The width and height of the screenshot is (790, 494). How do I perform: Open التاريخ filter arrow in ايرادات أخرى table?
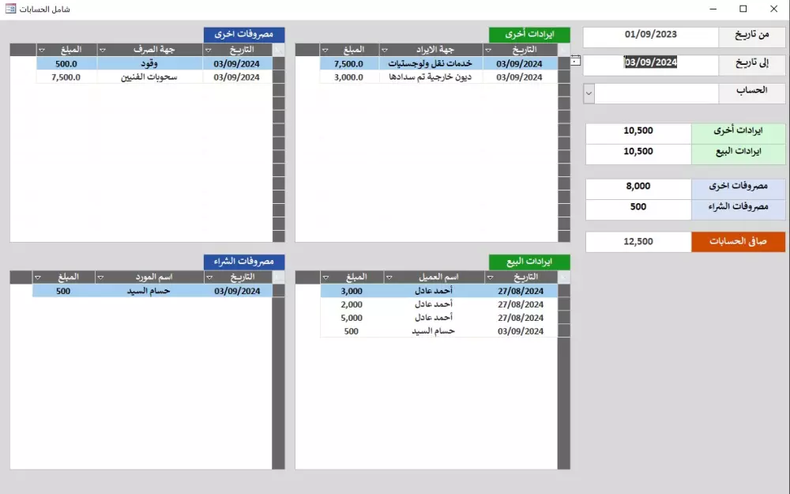coord(488,50)
